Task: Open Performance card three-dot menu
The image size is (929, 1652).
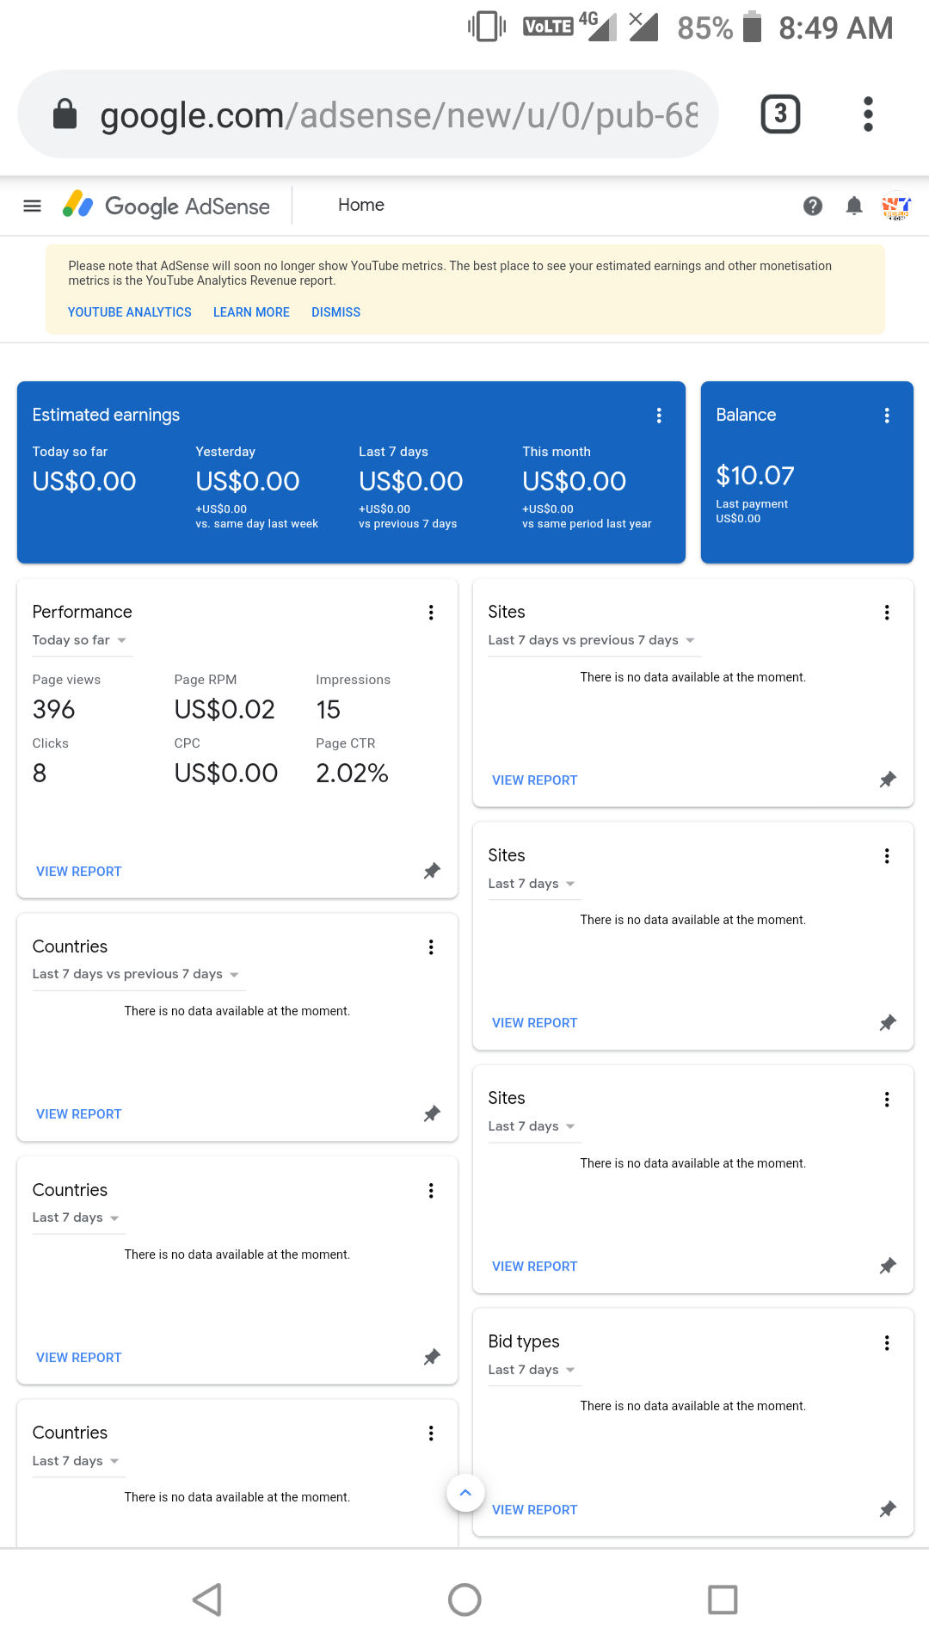Action: click(x=431, y=613)
